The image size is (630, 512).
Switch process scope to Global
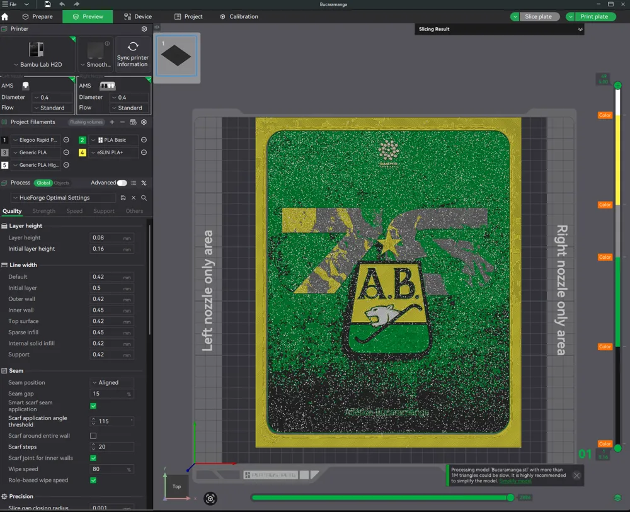43,183
